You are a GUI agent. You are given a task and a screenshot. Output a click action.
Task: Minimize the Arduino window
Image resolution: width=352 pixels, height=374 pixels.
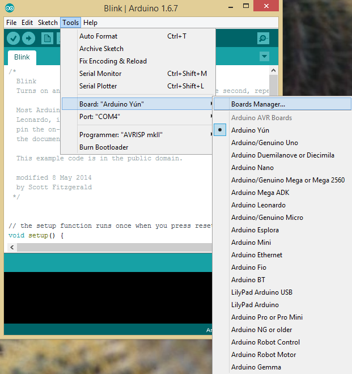231,7
